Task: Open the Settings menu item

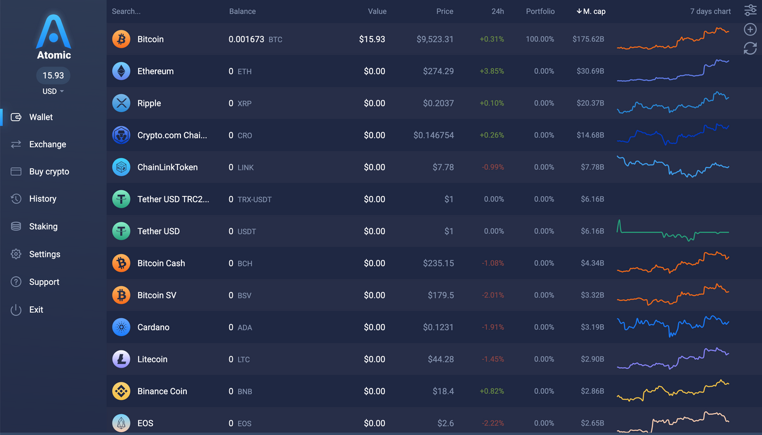Action: tap(45, 254)
